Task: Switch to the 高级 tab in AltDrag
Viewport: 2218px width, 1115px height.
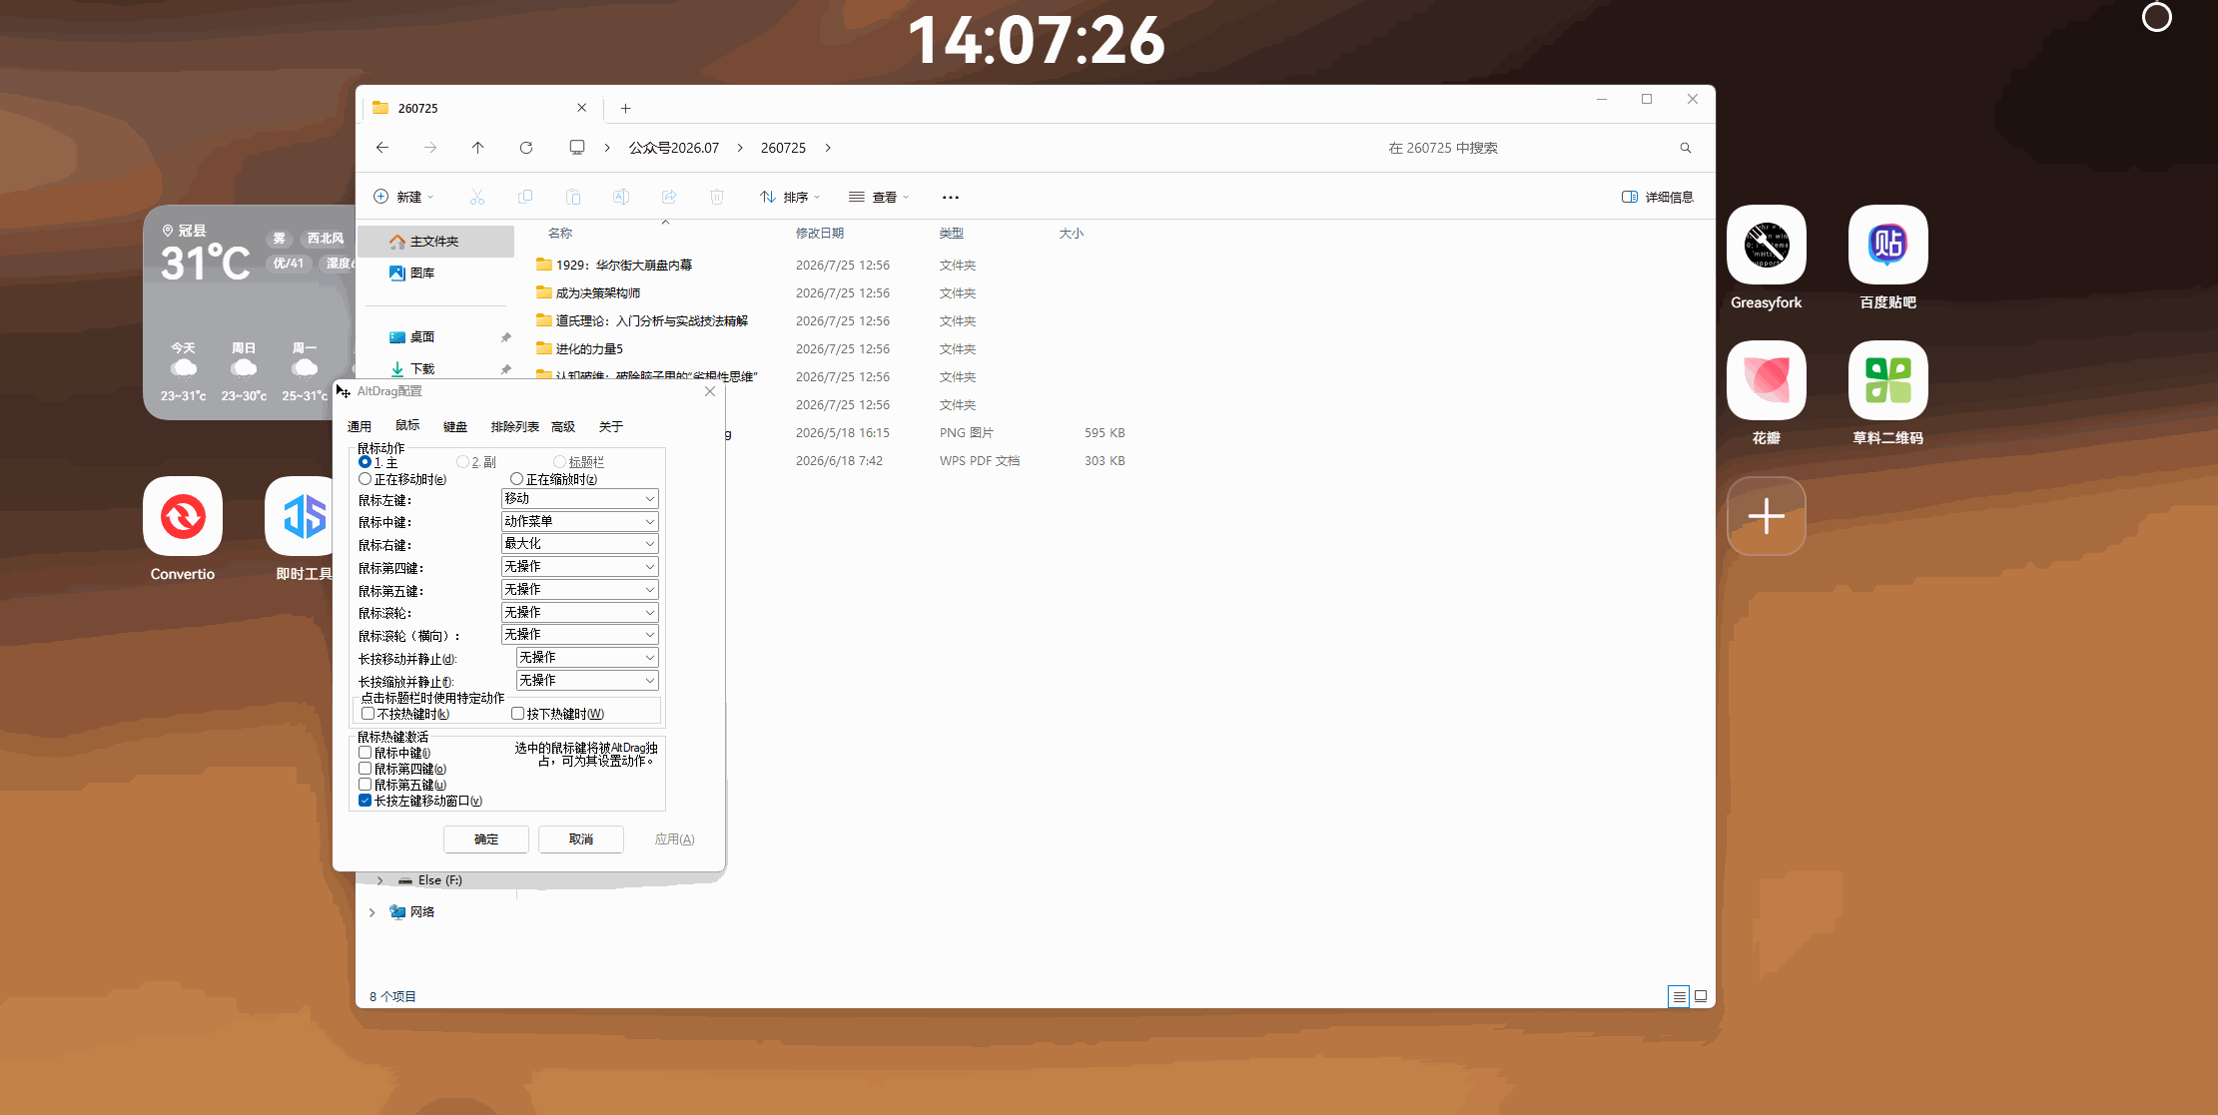Action: pyautogui.click(x=563, y=427)
